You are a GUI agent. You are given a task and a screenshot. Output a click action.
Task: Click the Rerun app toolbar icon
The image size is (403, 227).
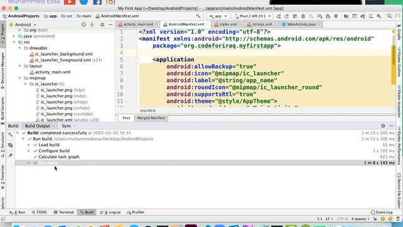(x=278, y=16)
